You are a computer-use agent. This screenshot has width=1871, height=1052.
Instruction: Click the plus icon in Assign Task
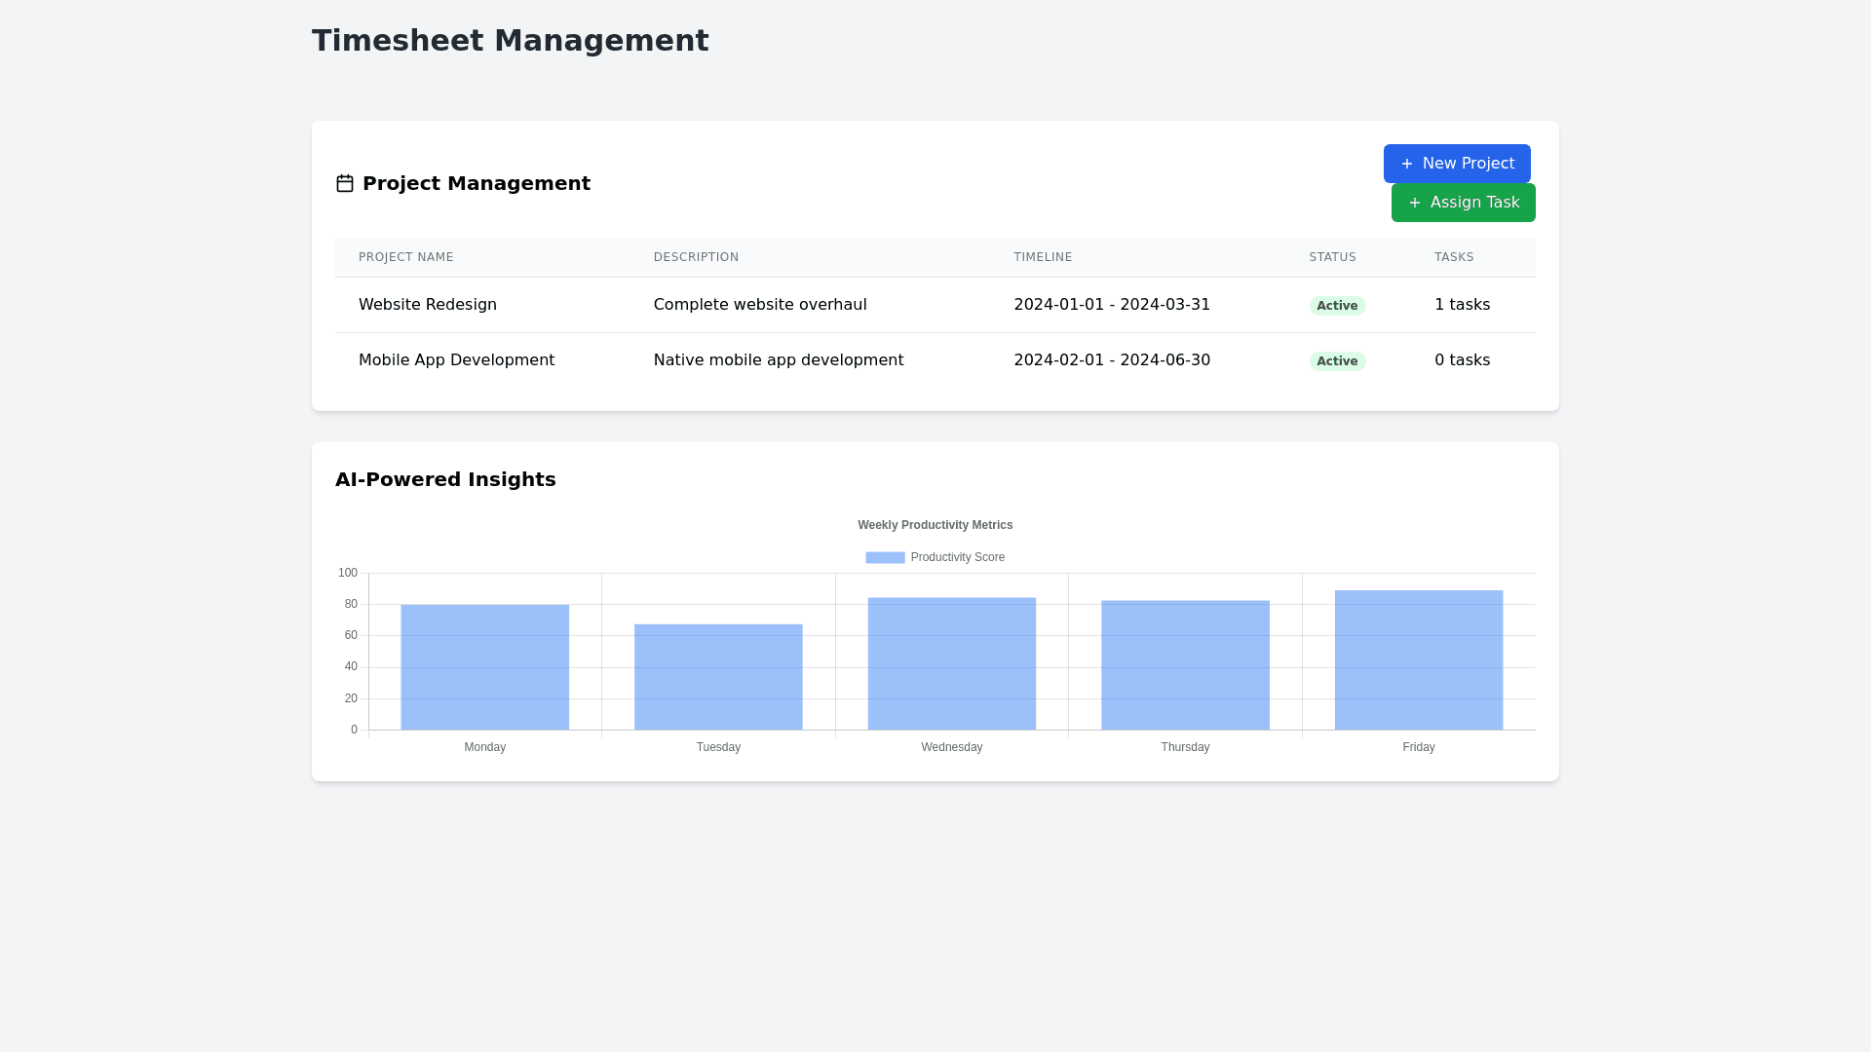[x=1414, y=203]
